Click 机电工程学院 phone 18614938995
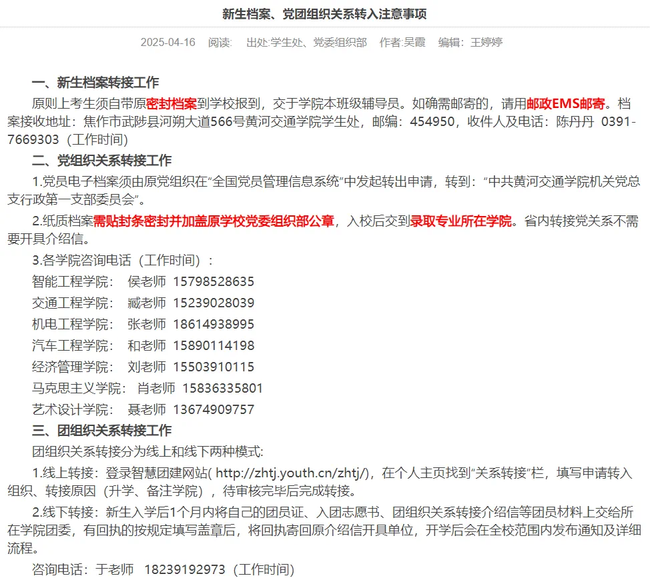650x578 pixels. click(214, 324)
